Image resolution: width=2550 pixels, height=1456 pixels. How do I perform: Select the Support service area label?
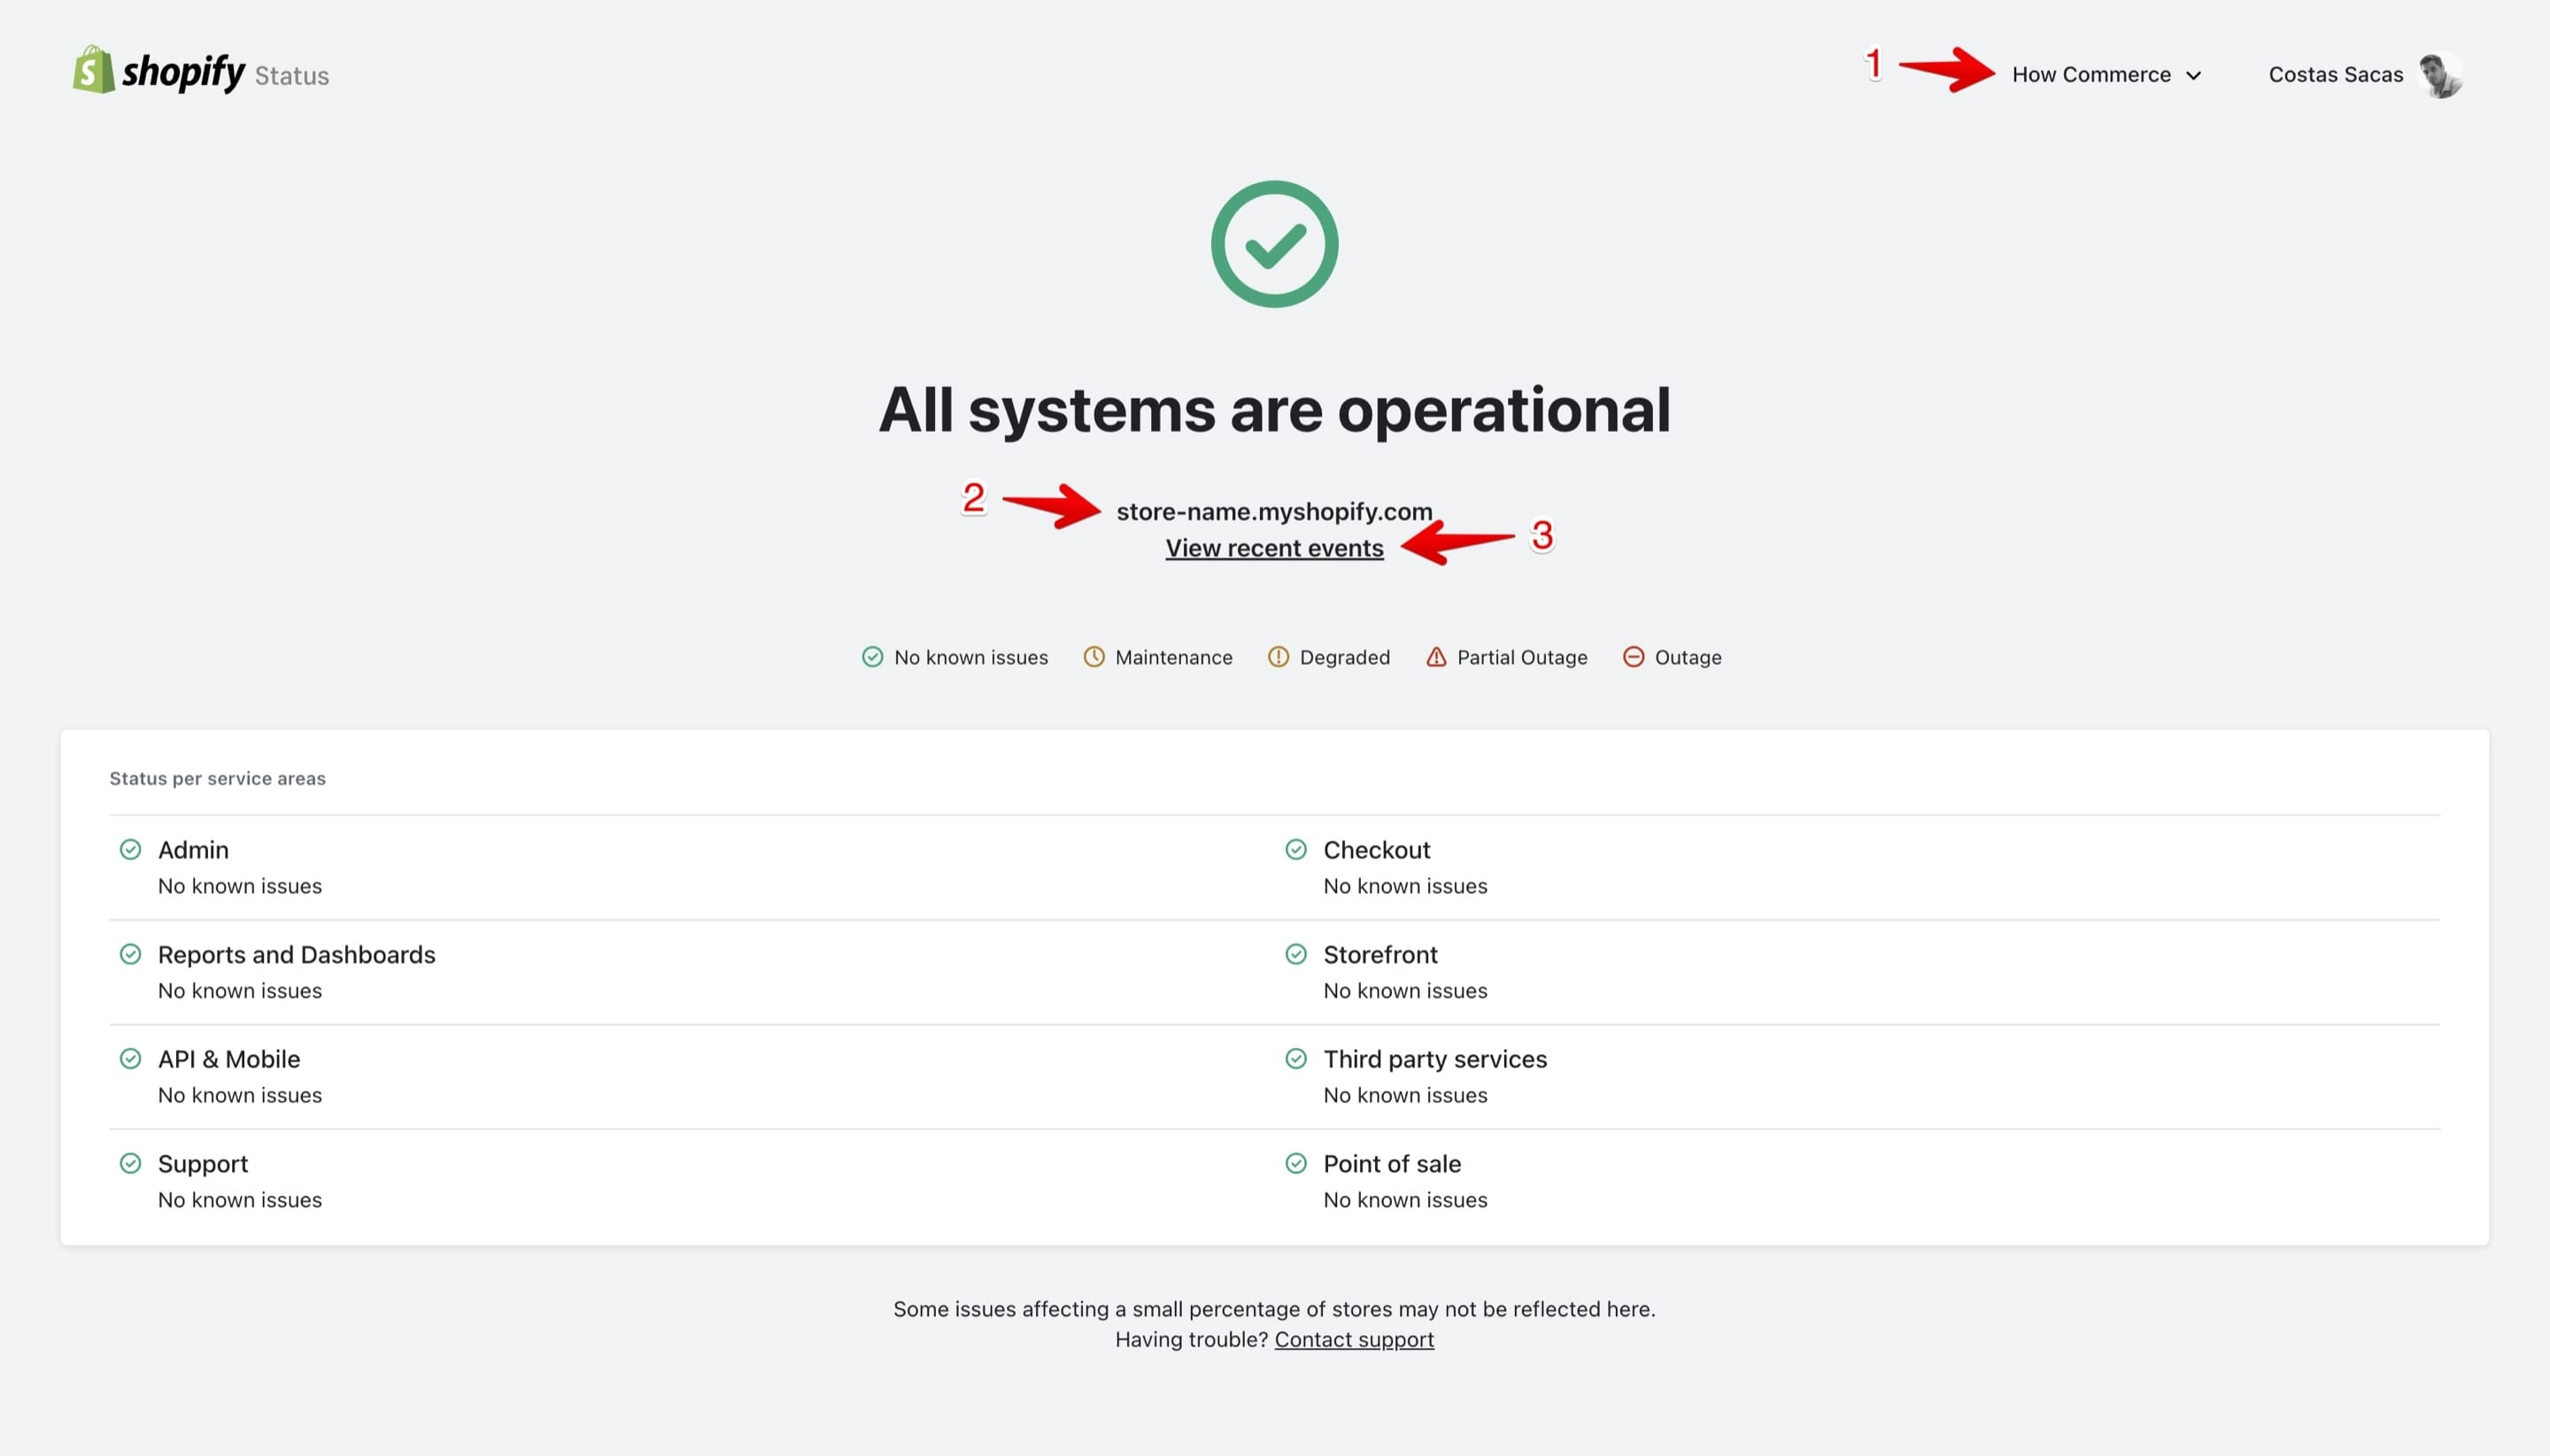click(x=203, y=1165)
